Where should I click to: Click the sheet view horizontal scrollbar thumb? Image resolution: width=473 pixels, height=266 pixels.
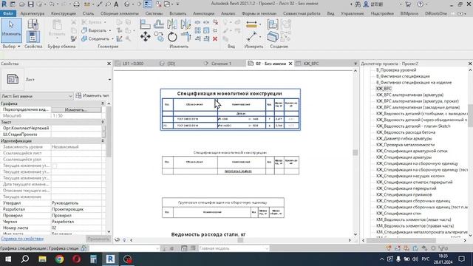click(240, 240)
